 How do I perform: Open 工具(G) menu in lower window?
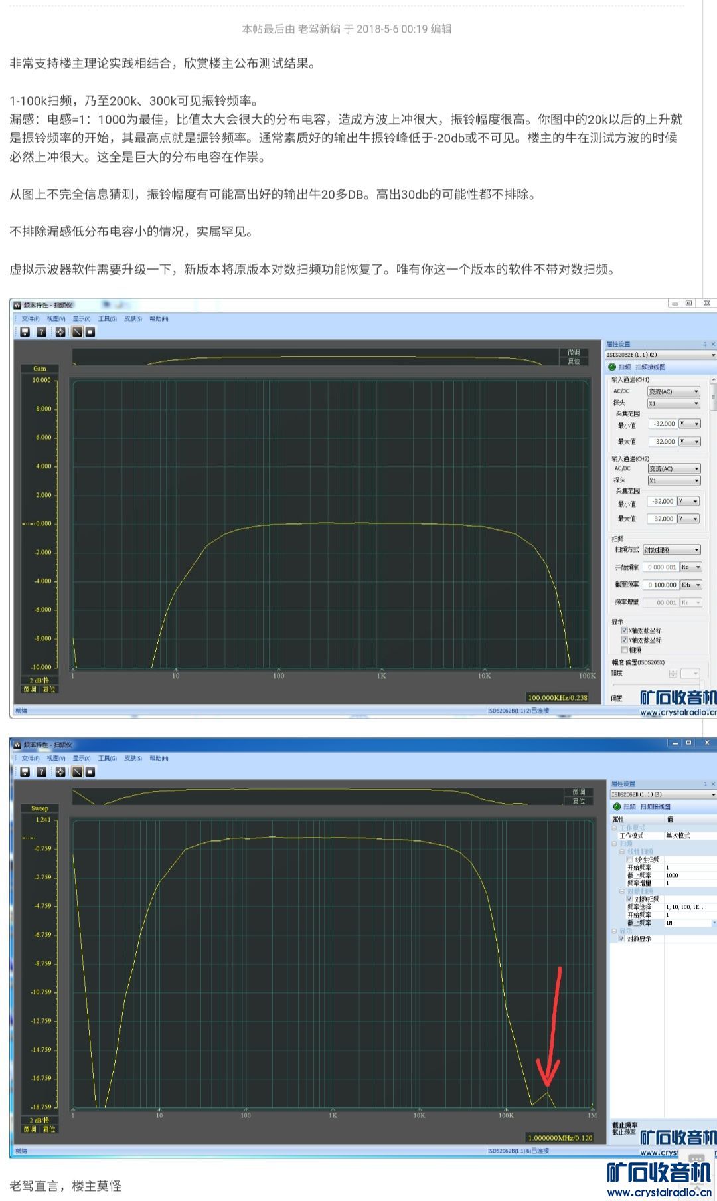[108, 759]
